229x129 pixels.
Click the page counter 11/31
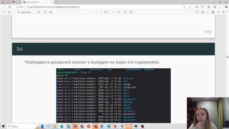208,32
